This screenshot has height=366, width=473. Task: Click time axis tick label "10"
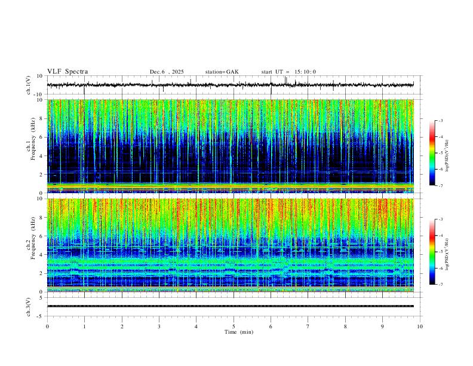(x=420, y=327)
